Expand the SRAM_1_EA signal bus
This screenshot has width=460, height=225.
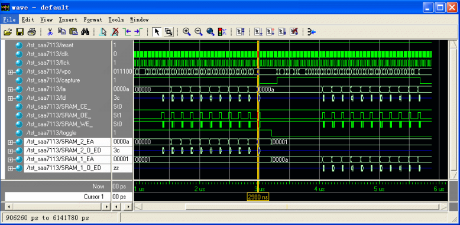pyautogui.click(x=10, y=159)
